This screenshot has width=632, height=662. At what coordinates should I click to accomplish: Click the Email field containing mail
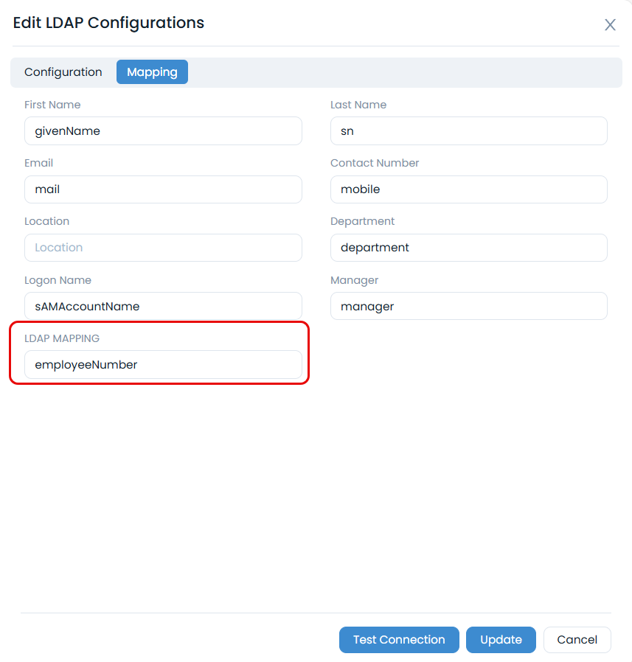tap(163, 189)
